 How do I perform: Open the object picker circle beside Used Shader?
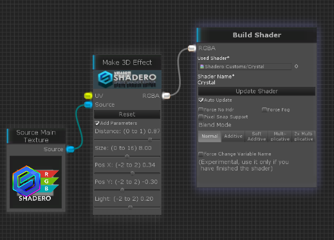(x=296, y=66)
